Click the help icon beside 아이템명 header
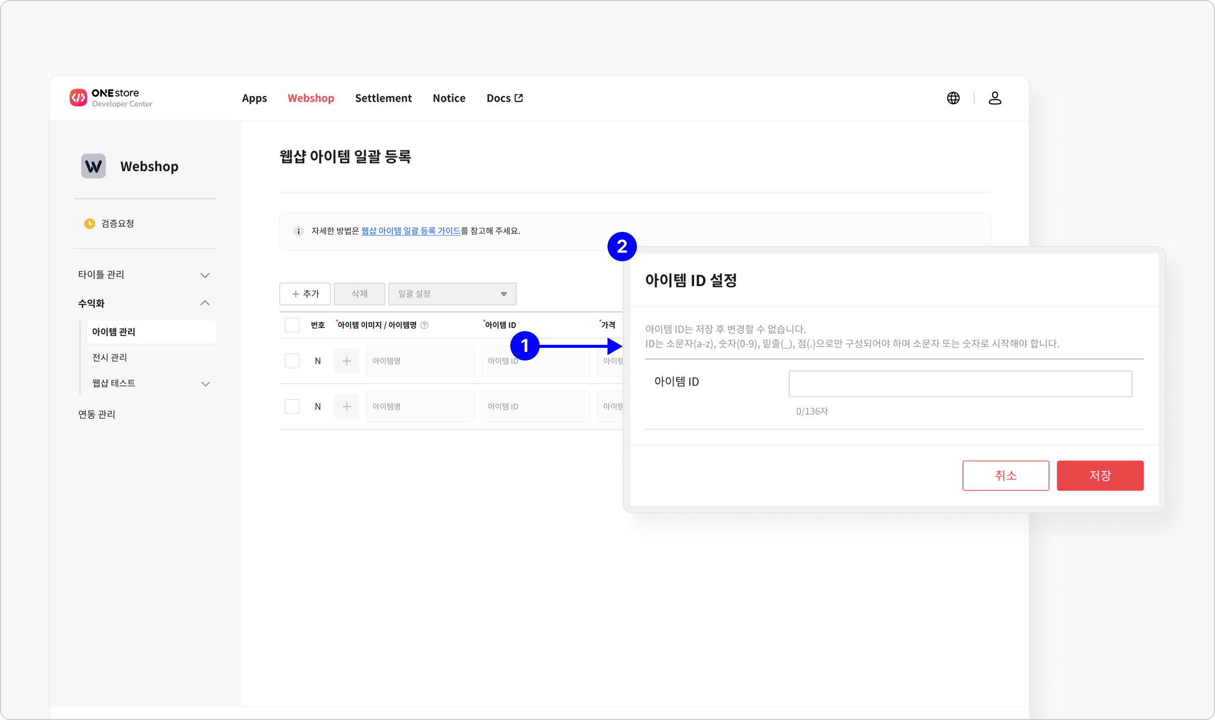The width and height of the screenshot is (1215, 720). pyautogui.click(x=425, y=325)
